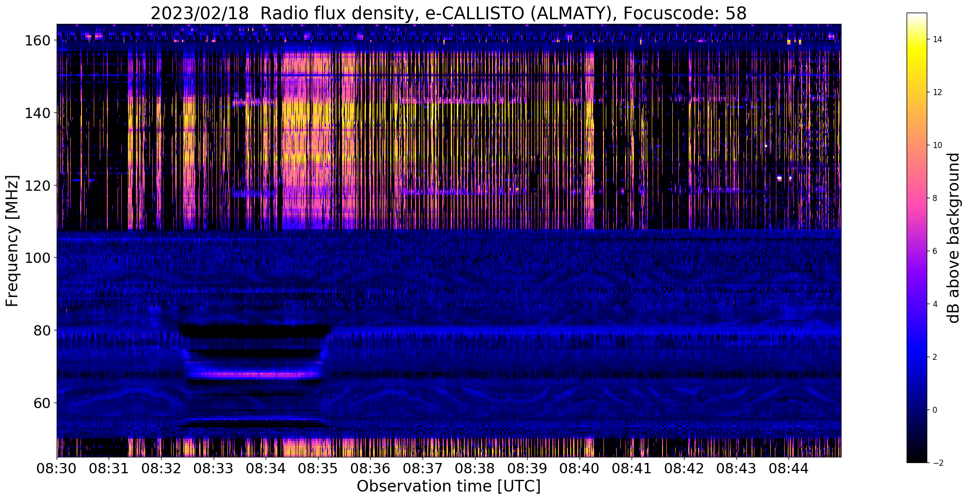This screenshot has width=968, height=500.
Task: Click the 08:31 time tick label
Action: coord(109,468)
